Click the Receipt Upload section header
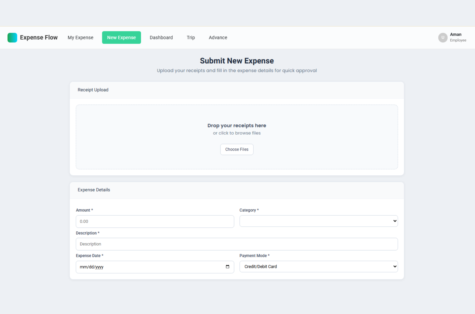Image resolution: width=475 pixels, height=314 pixels. point(93,90)
